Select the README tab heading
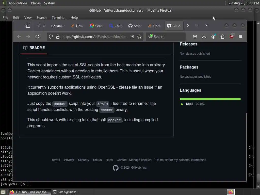Screen dimensions: 260x195 click(x=34, y=48)
